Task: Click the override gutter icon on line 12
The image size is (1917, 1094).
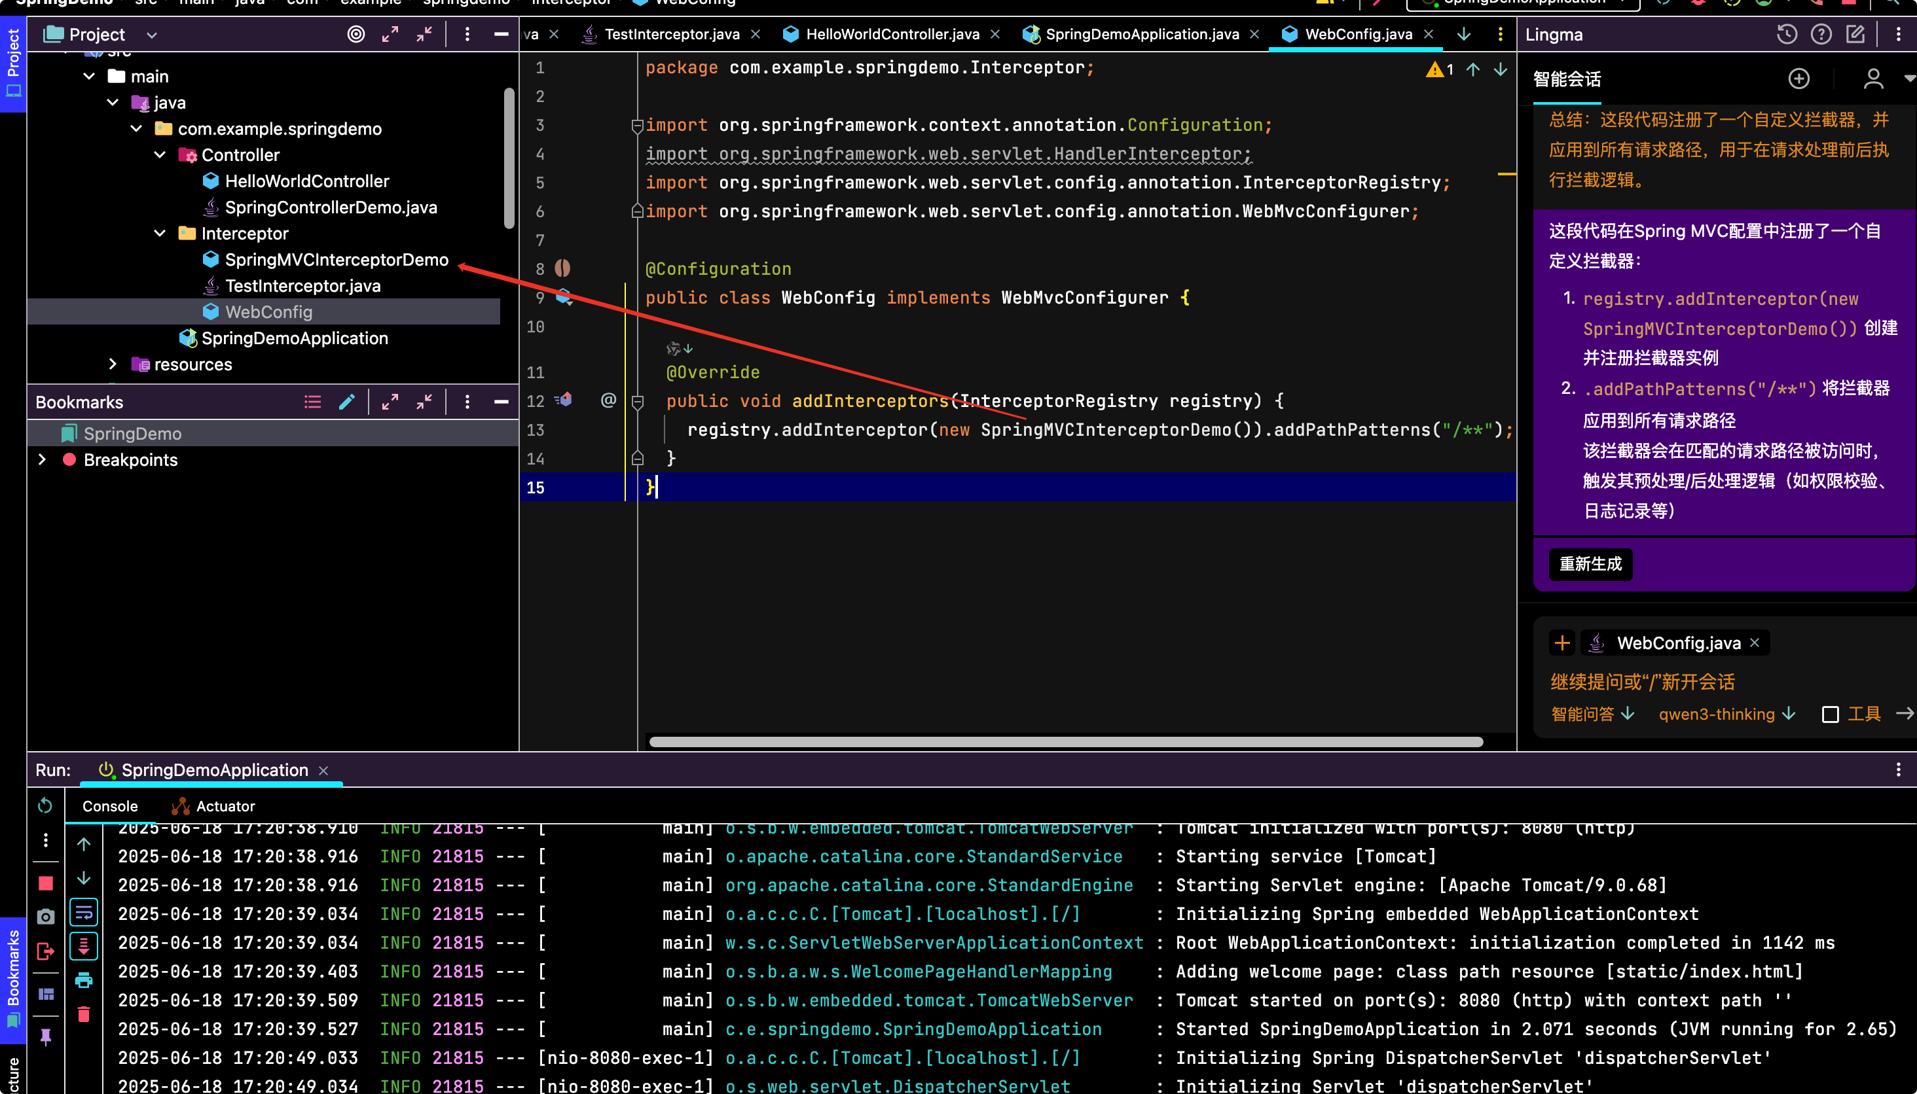Action: click(563, 400)
